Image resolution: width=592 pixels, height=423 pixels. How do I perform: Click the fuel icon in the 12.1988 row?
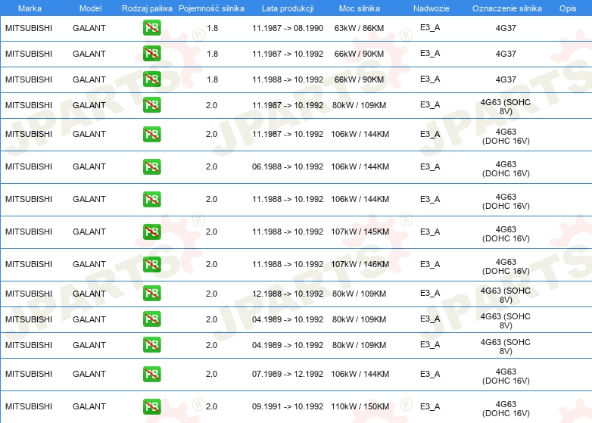tap(151, 293)
